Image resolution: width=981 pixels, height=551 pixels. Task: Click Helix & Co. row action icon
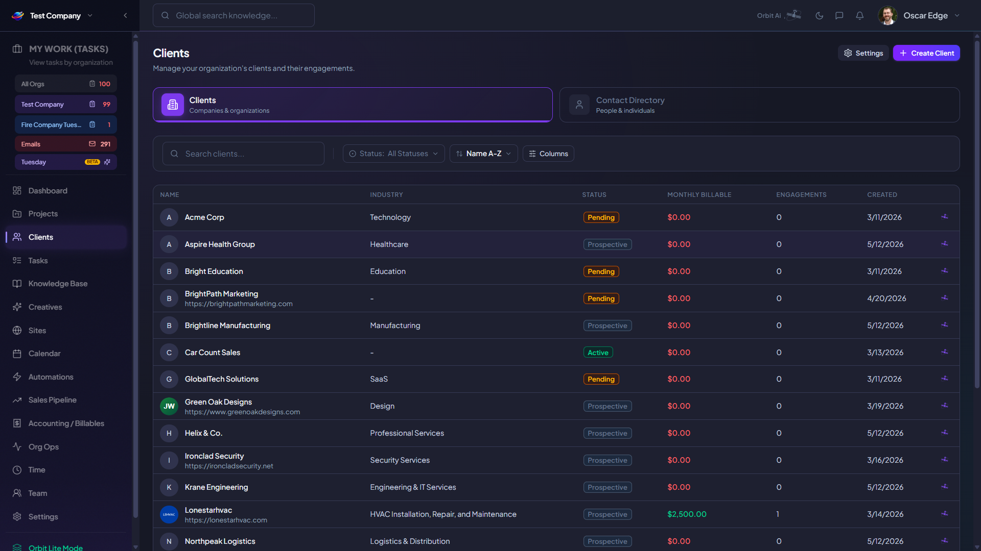click(944, 433)
